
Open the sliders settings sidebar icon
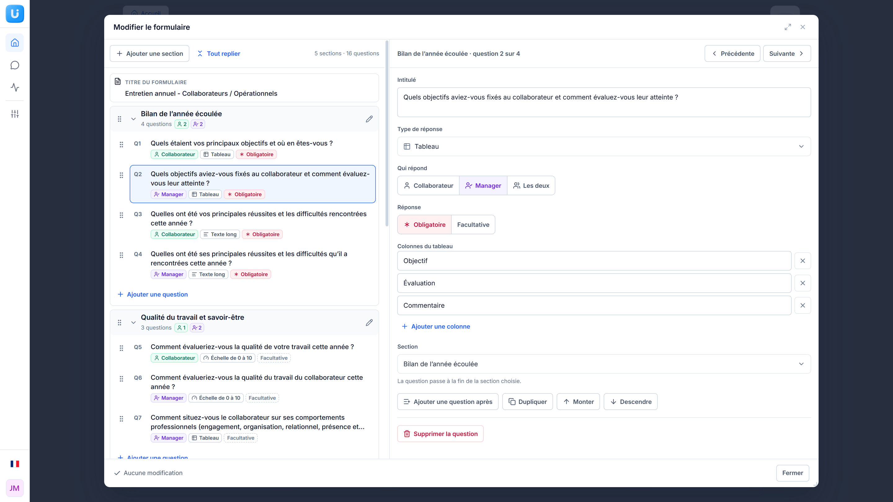pyautogui.click(x=15, y=114)
